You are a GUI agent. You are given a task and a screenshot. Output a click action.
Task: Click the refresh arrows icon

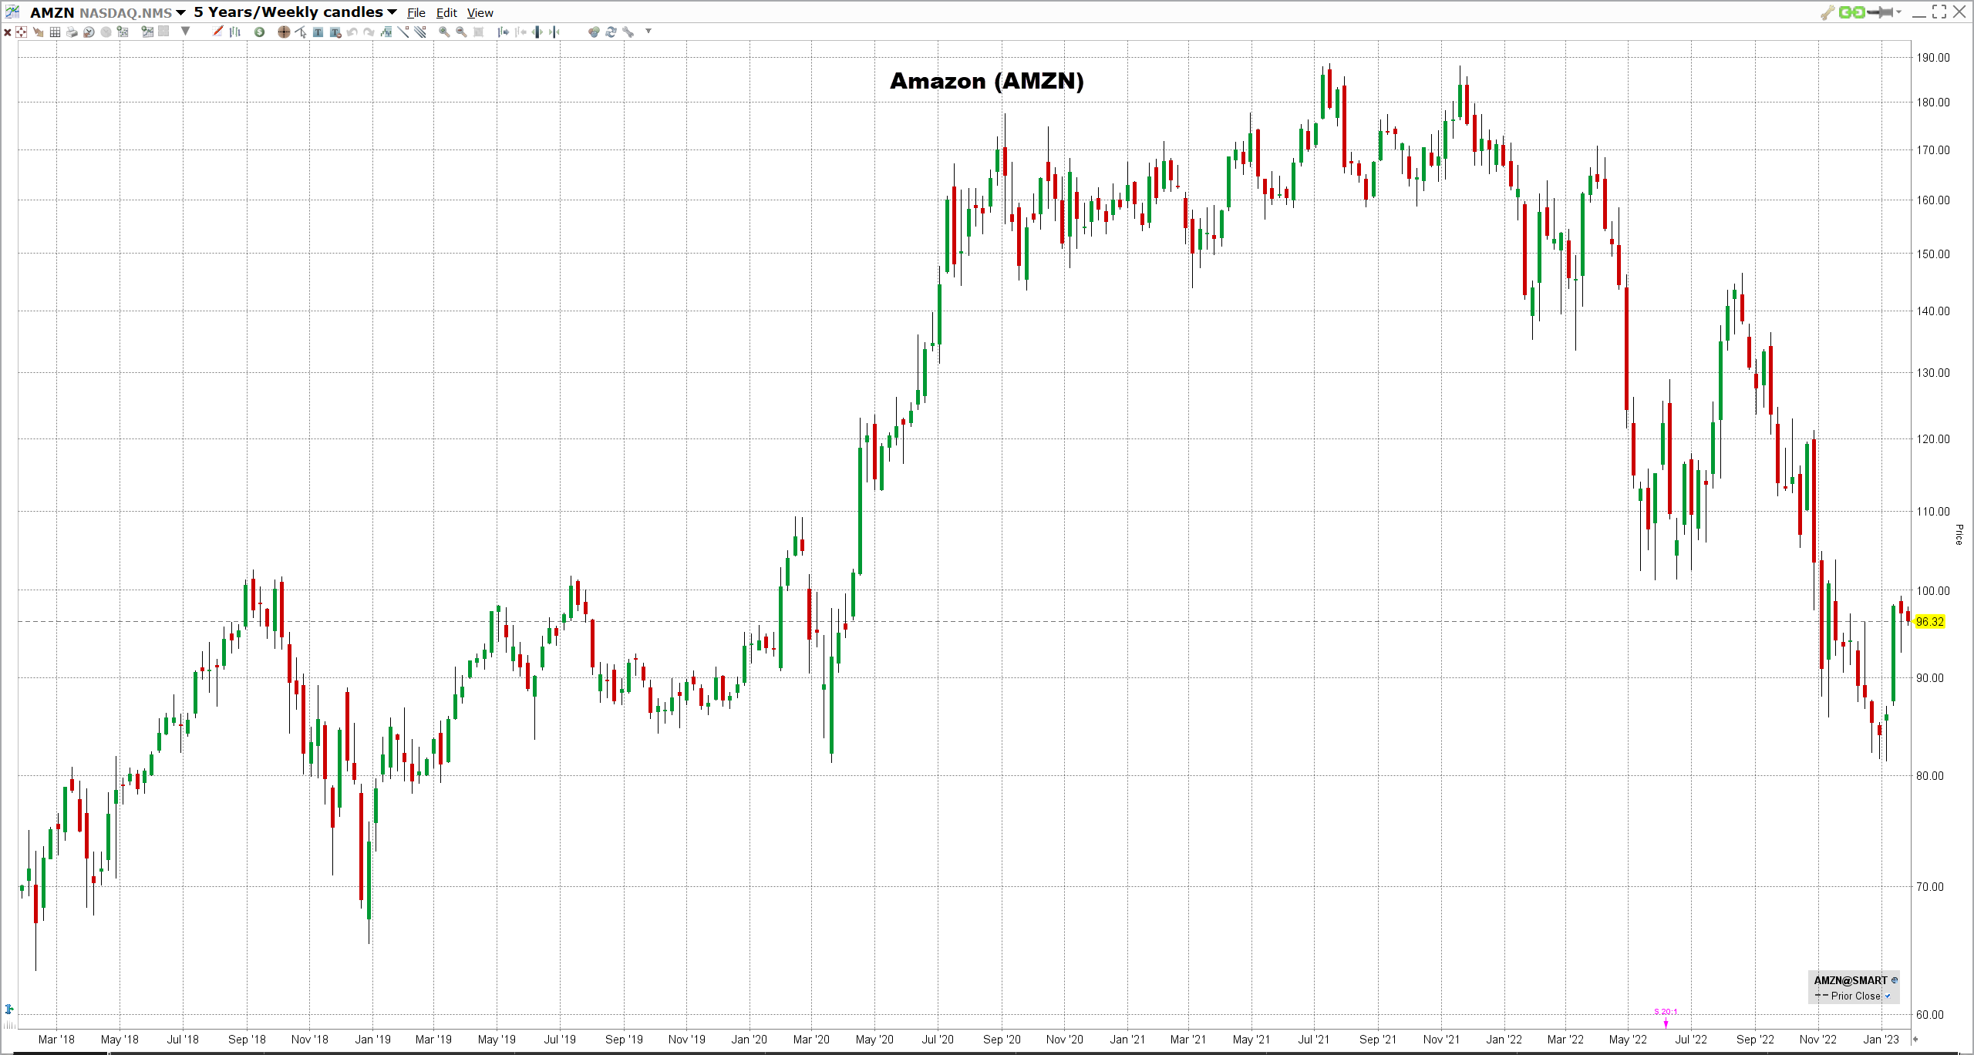tap(611, 32)
